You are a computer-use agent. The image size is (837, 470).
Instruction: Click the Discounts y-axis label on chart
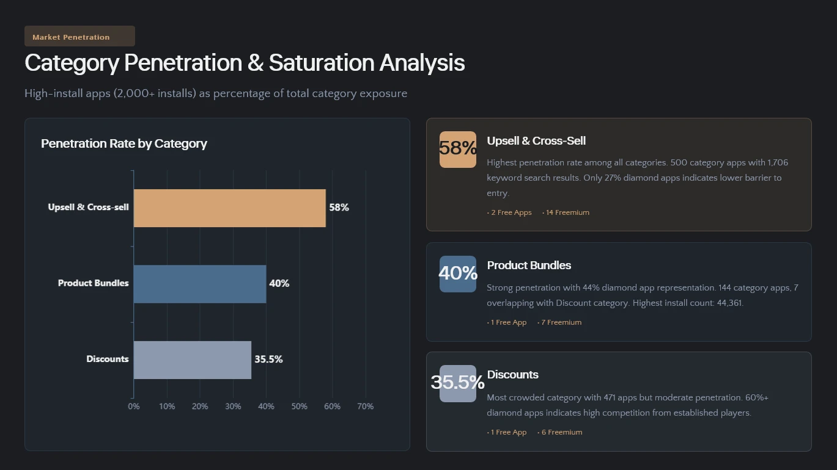click(x=108, y=359)
